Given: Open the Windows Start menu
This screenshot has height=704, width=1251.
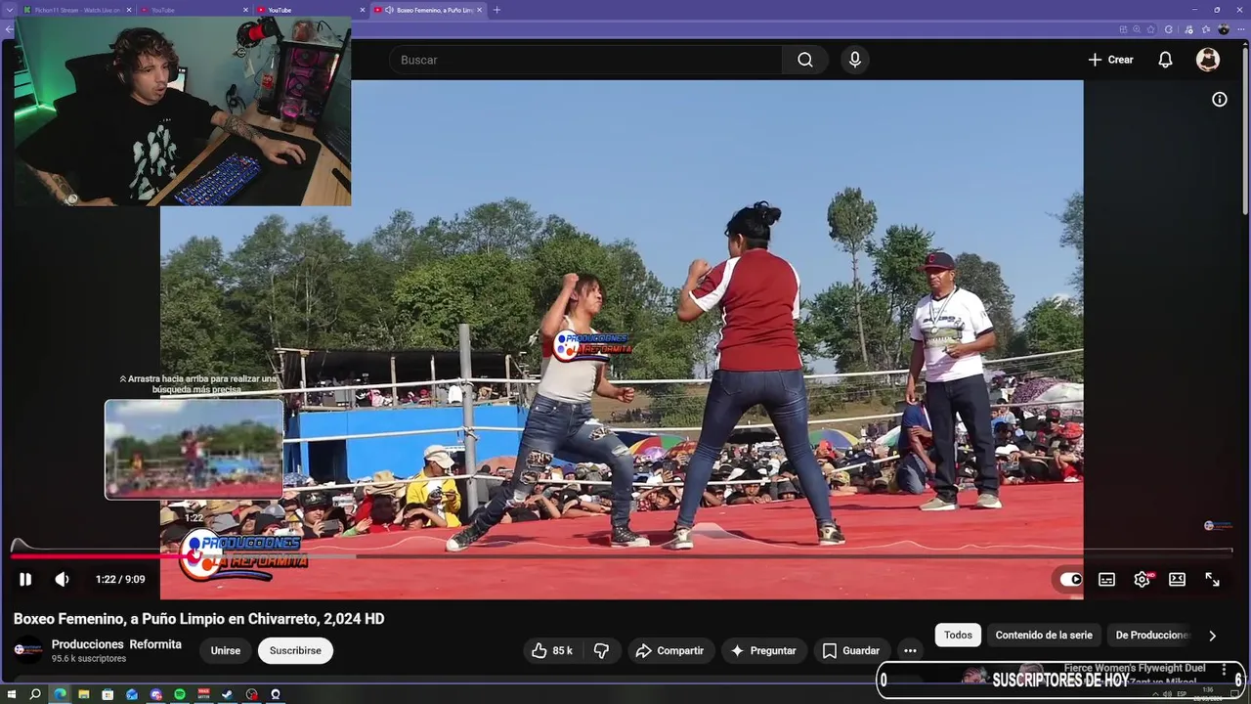Looking at the screenshot, I should pyautogui.click(x=12, y=694).
